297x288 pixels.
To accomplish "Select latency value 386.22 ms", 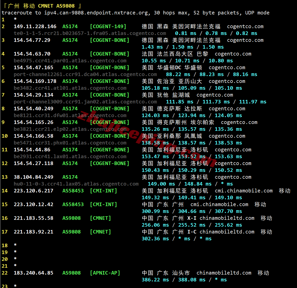I will (155, 280).
